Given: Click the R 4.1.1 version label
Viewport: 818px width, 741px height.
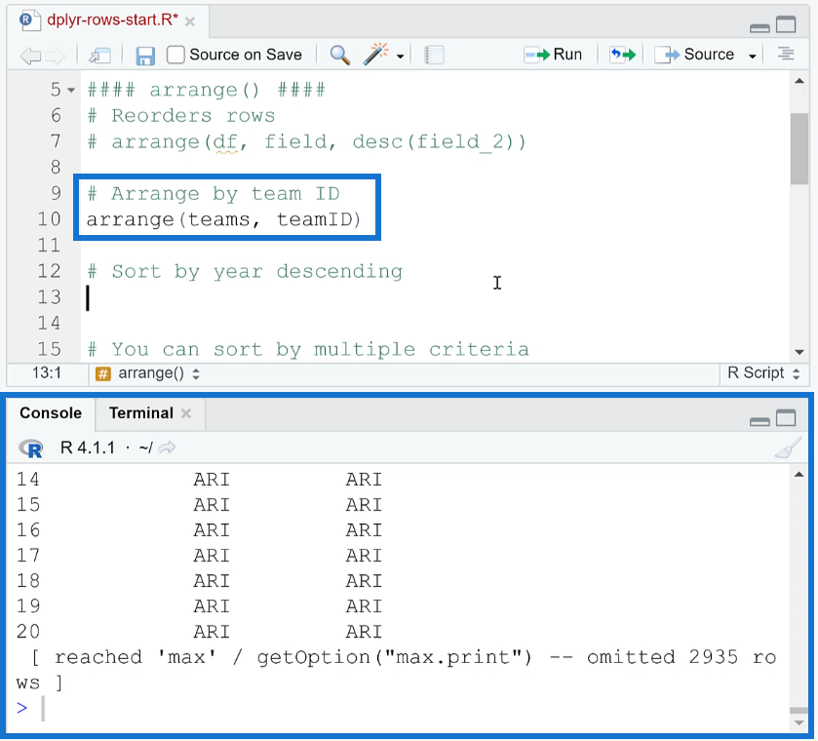Looking at the screenshot, I should [x=87, y=448].
